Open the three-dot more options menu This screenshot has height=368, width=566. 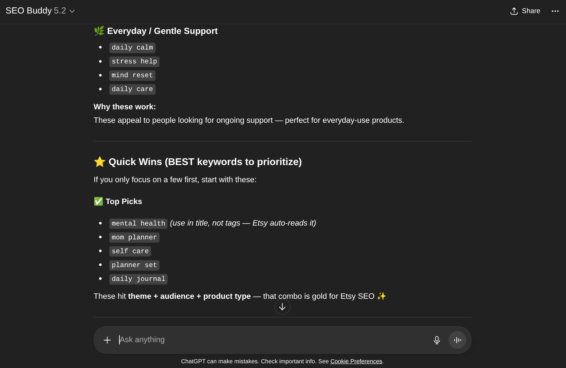tap(555, 11)
